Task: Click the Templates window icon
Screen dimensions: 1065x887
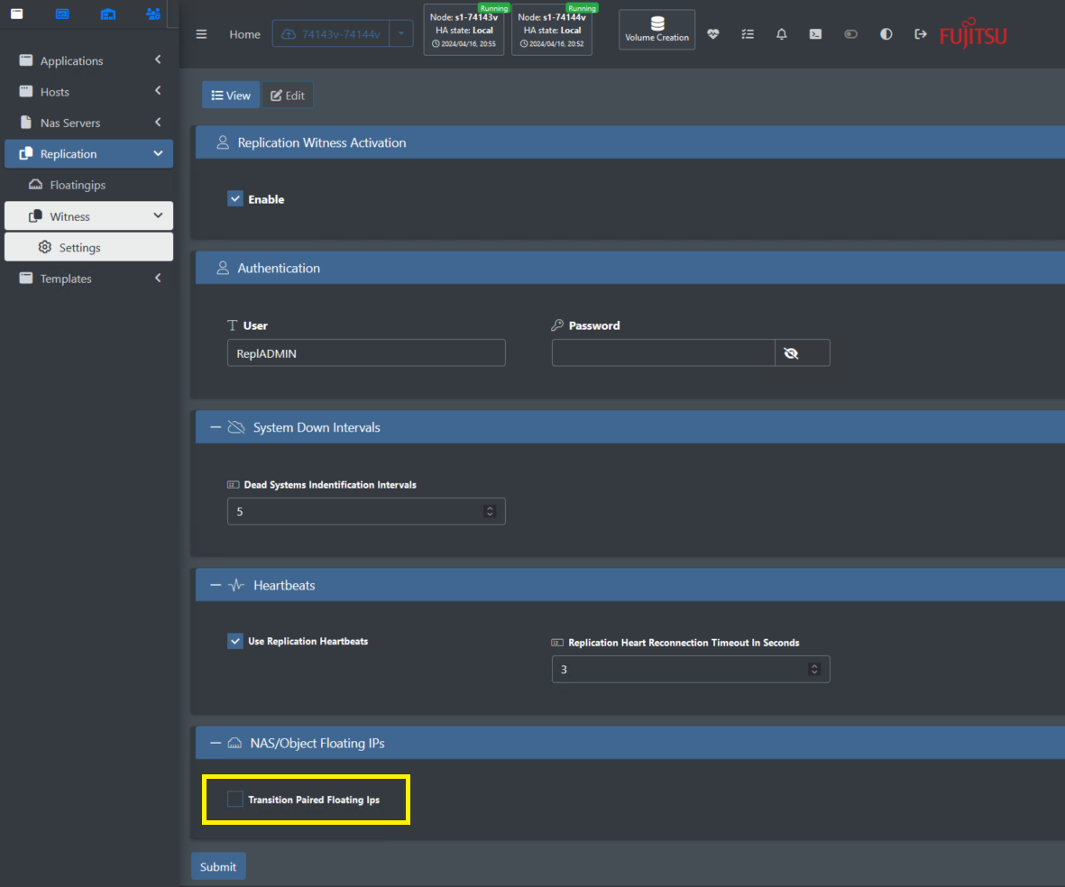Action: click(x=26, y=278)
